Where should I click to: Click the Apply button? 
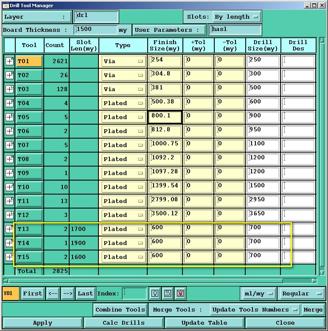pos(42,323)
